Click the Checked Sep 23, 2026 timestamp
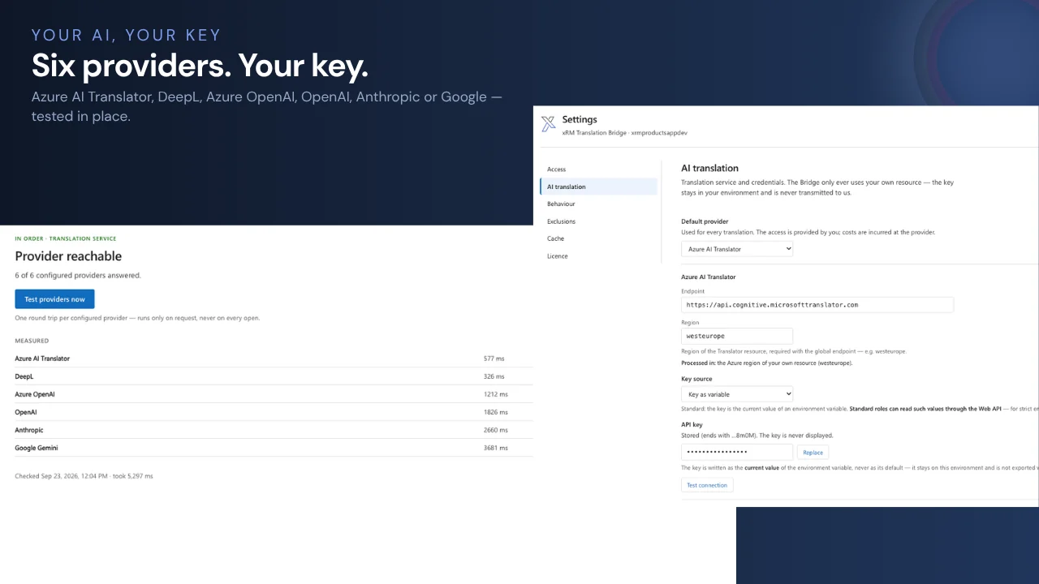The height and width of the screenshot is (584, 1039). pos(84,476)
